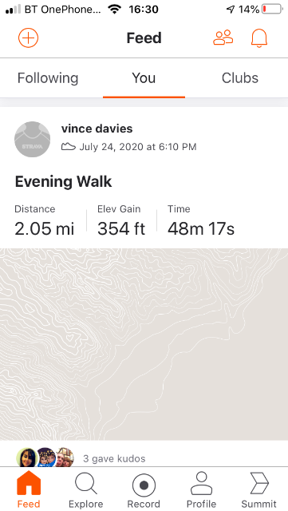Image resolution: width=288 pixels, height=511 pixels.
Task: Click the walk shoe icon beside date
Action: pos(69,147)
